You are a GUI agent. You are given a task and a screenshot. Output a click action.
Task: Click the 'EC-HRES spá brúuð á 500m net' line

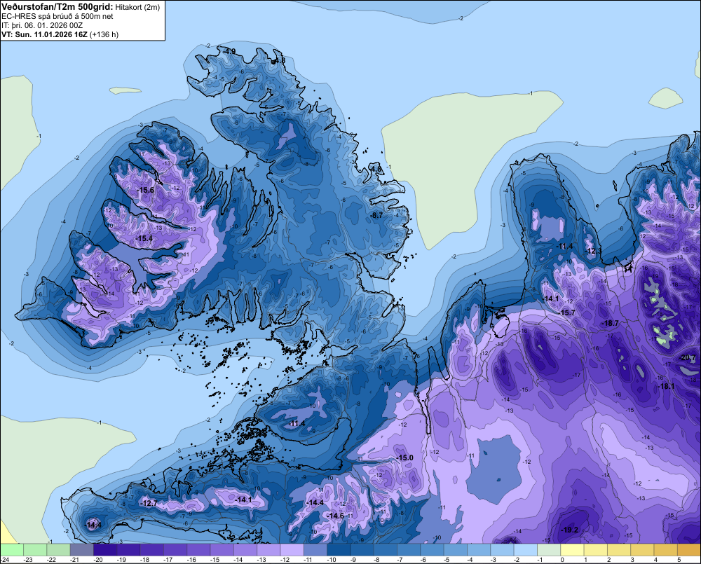[57, 16]
